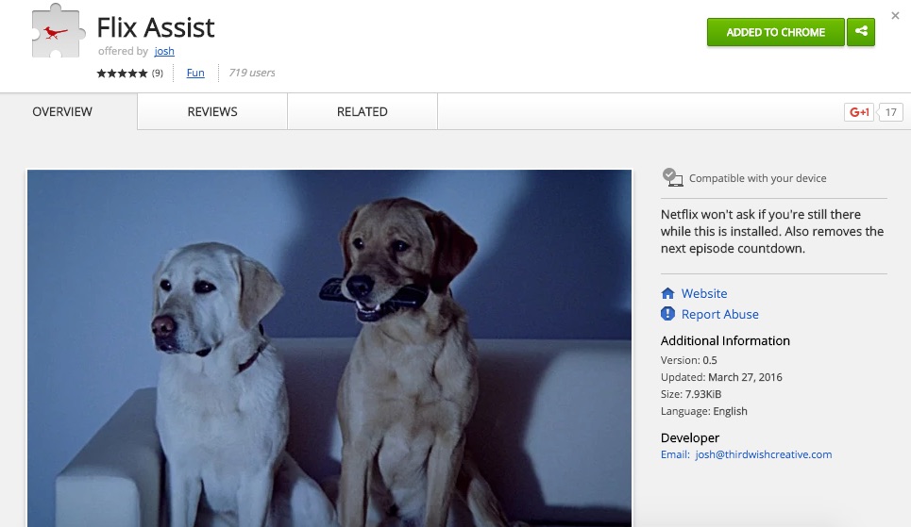Click the Google +1 icon
This screenshot has width=911, height=527.
859,112
